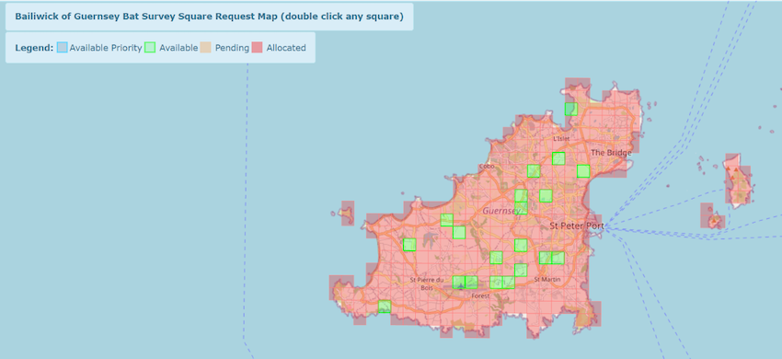Select the green square touching the Guernsey label
Viewport: 782px width, 359px height.
tap(521, 208)
